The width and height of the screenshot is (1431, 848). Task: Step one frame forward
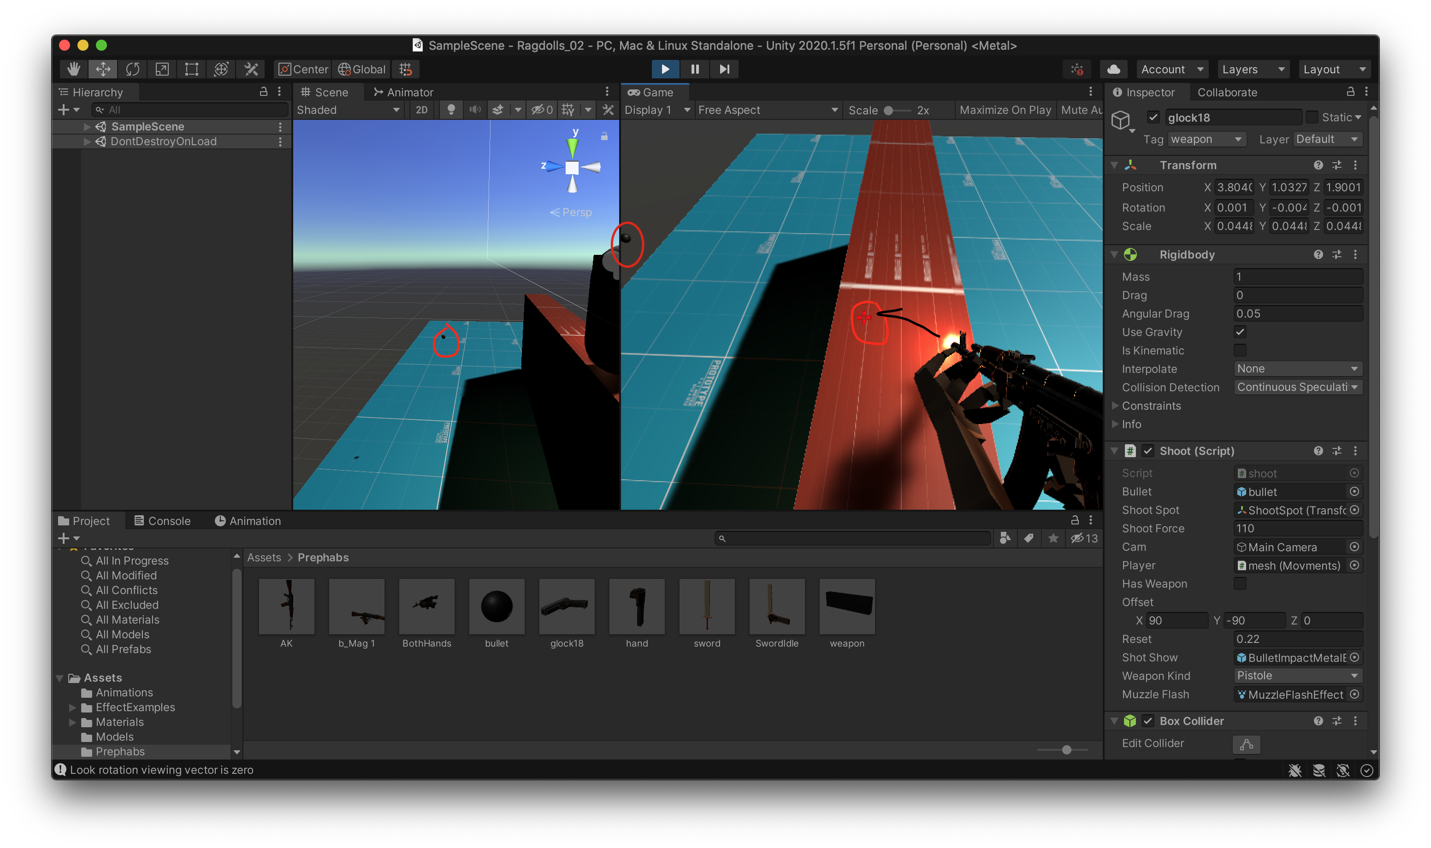click(x=724, y=69)
